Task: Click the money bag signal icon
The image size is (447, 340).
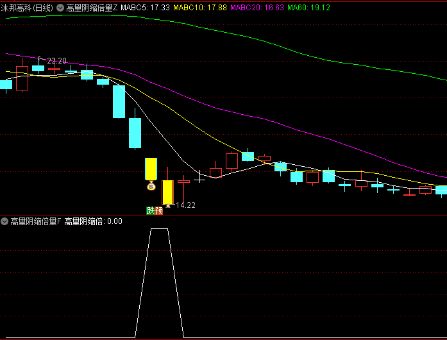Action: click(151, 187)
